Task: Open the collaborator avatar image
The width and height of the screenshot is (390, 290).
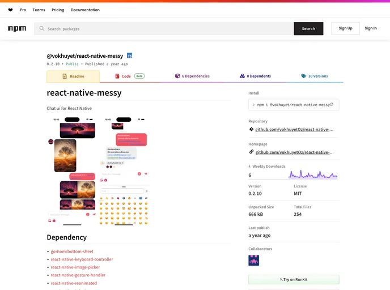Action: [253, 260]
